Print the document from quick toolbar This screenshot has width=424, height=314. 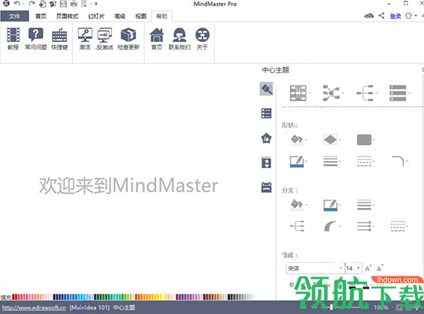(74, 4)
